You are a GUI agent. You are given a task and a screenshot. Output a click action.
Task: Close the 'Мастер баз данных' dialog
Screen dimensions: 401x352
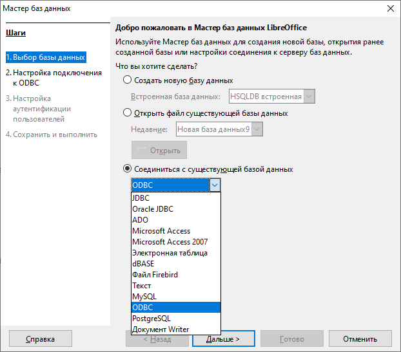(390, 8)
